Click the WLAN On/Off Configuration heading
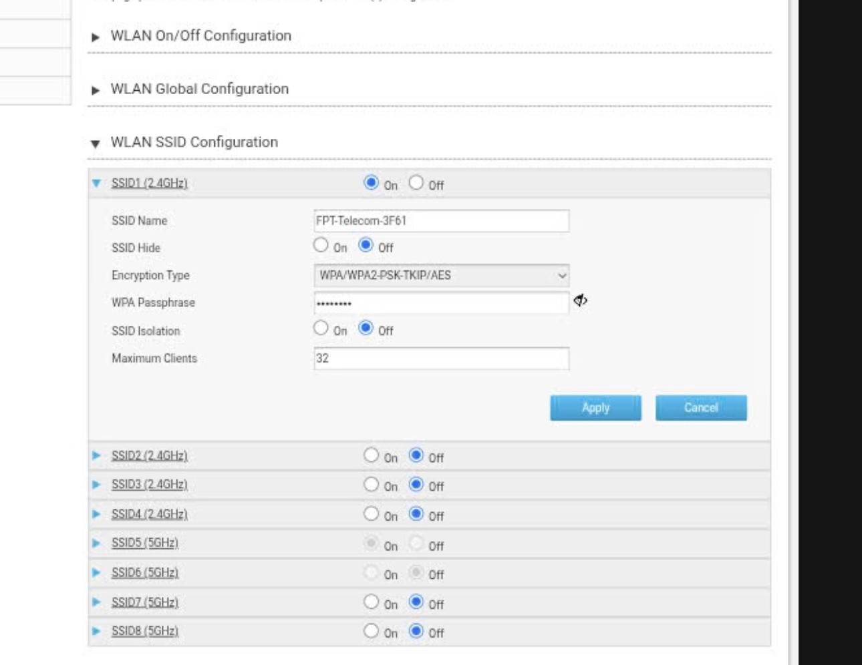862x665 pixels. coord(201,35)
